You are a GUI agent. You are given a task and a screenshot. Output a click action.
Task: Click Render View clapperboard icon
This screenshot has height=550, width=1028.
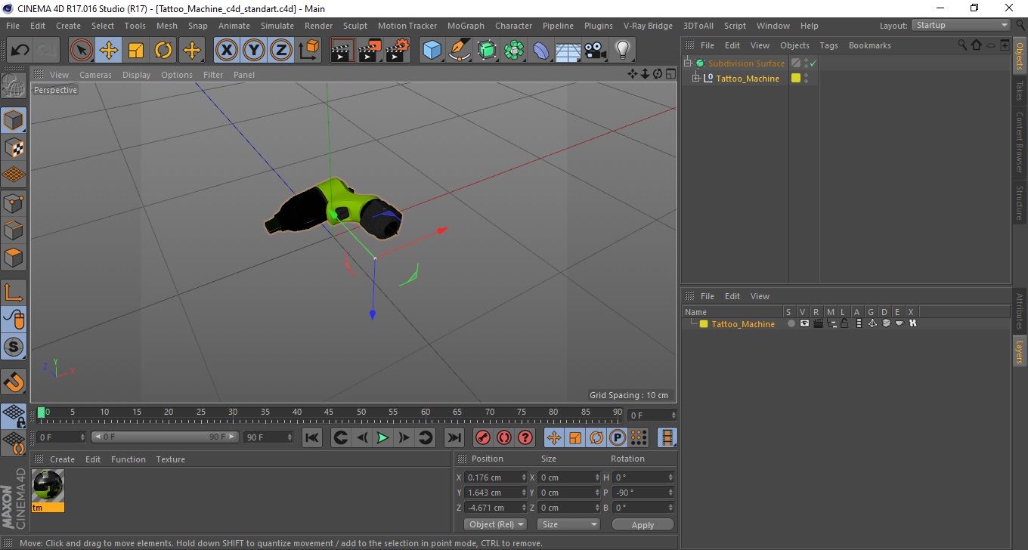[343, 51]
